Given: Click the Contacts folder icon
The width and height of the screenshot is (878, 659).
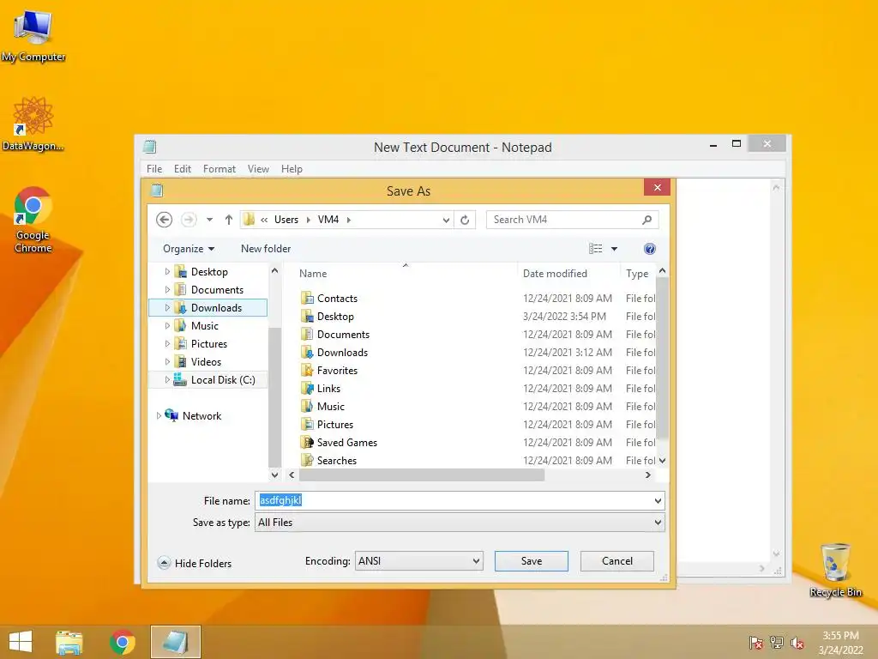Looking at the screenshot, I should [307, 298].
